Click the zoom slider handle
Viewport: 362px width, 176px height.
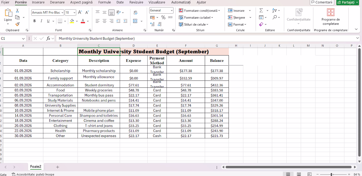331,174
